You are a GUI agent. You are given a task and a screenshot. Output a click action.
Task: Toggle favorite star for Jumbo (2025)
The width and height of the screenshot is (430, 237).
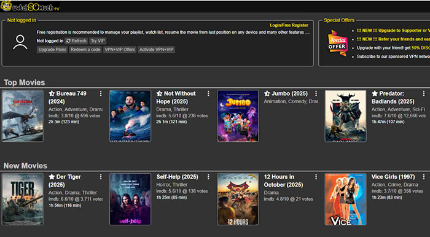coord(267,94)
